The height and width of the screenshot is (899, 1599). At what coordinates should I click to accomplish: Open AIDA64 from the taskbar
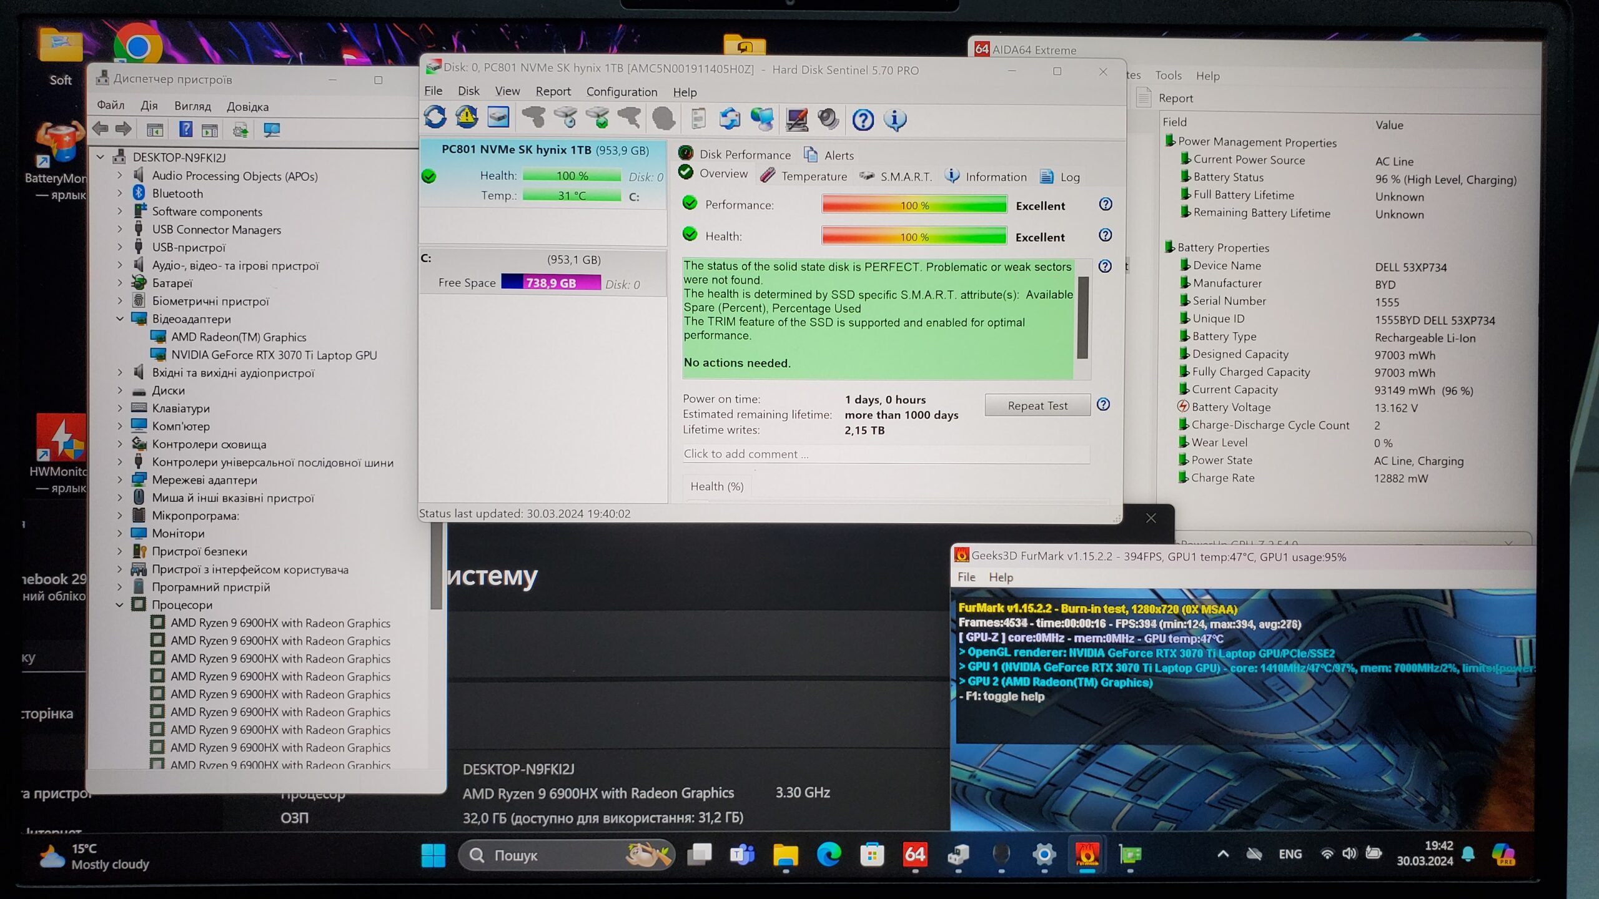coord(914,854)
